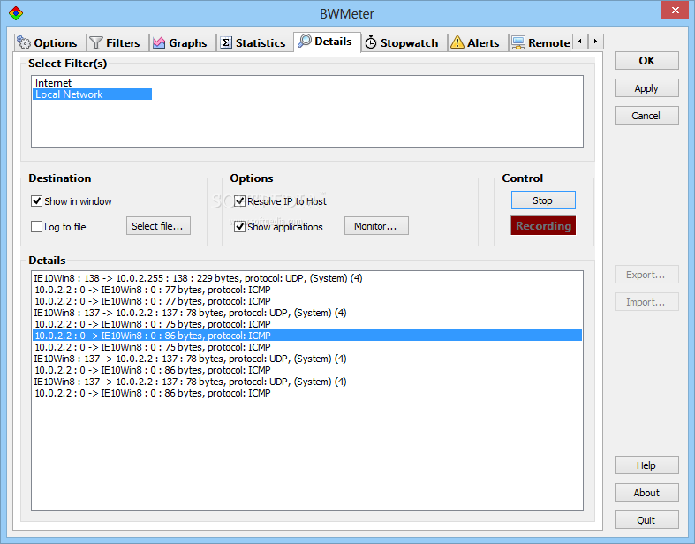This screenshot has height=544, width=695.
Task: Switch to the Stopwatch tab
Action: tap(404, 43)
